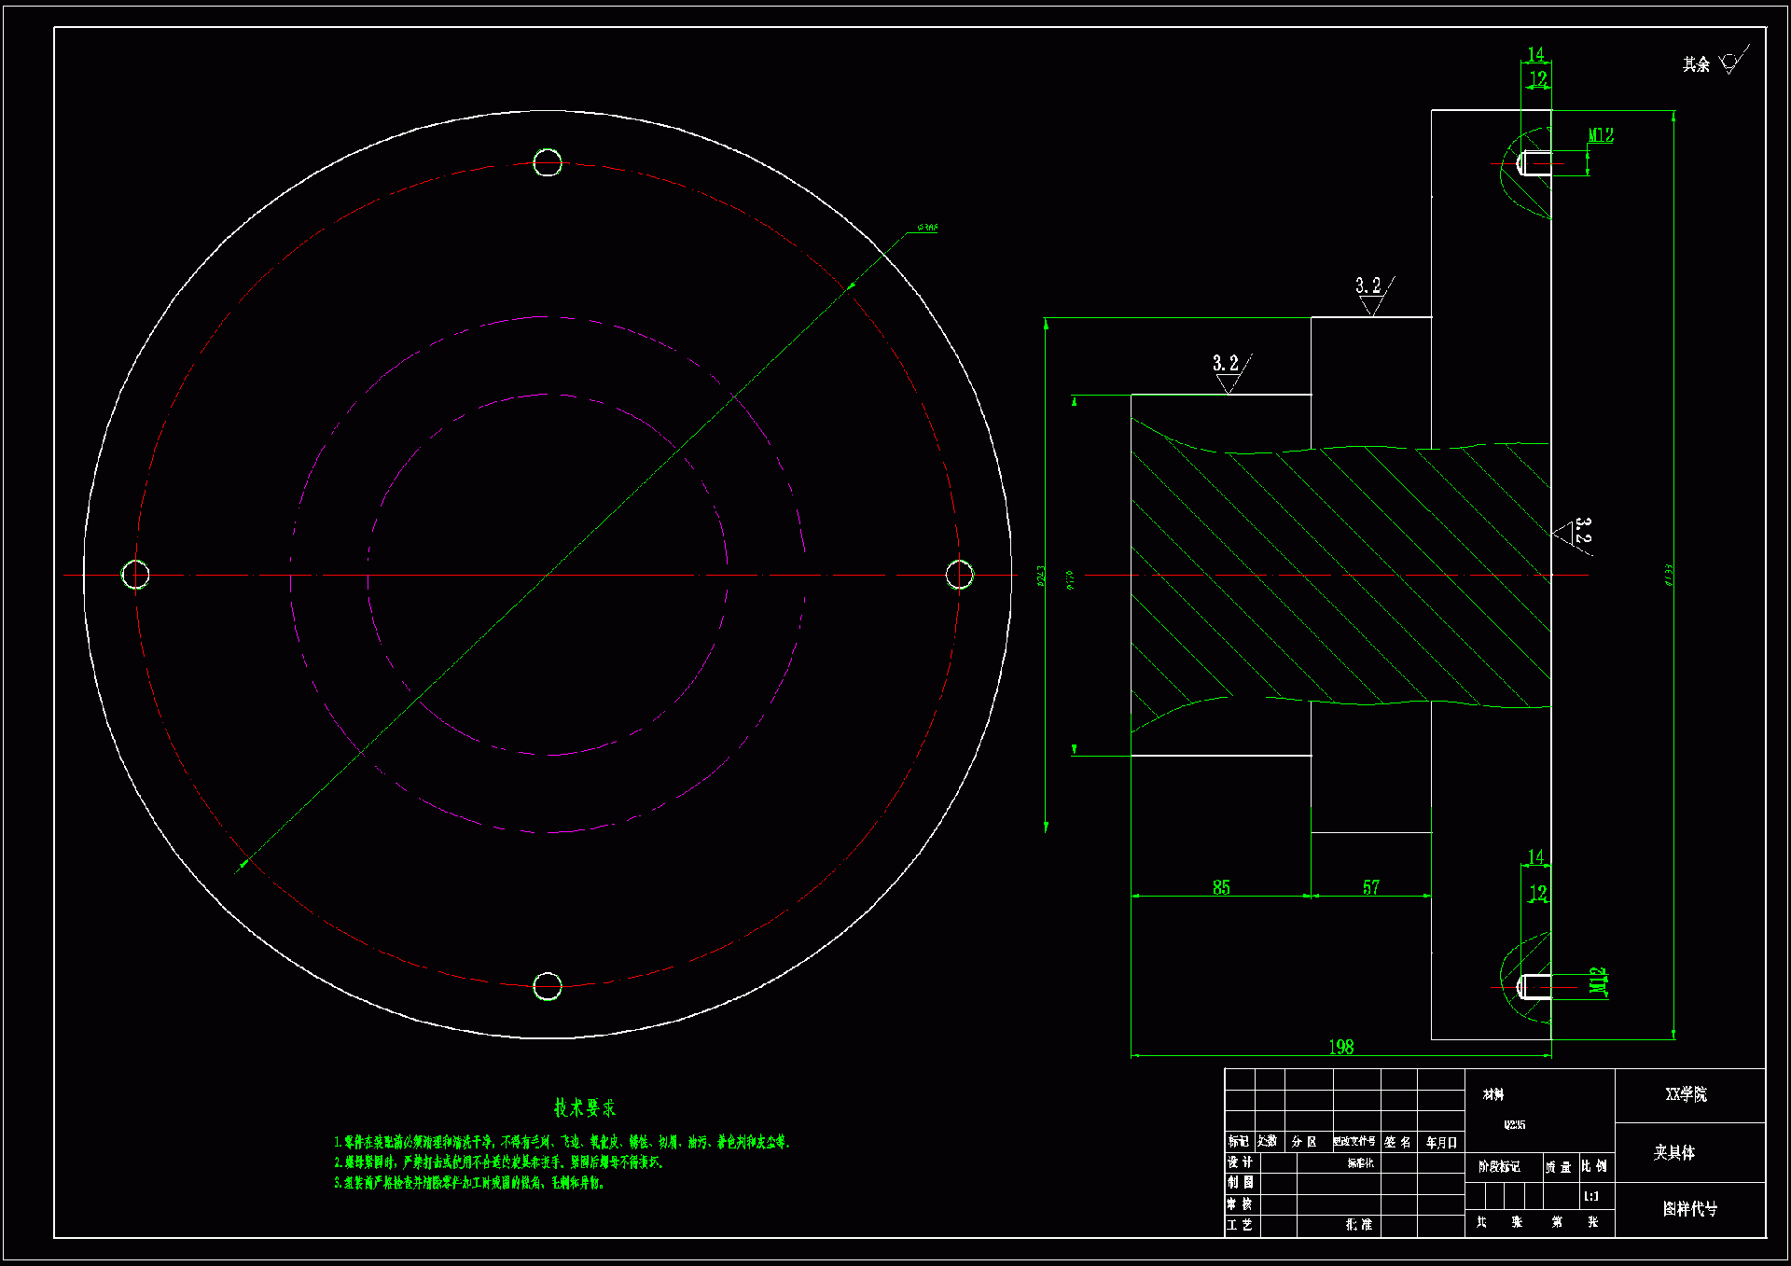
Task: Select the 198 overall length dimension
Action: 1340,1047
